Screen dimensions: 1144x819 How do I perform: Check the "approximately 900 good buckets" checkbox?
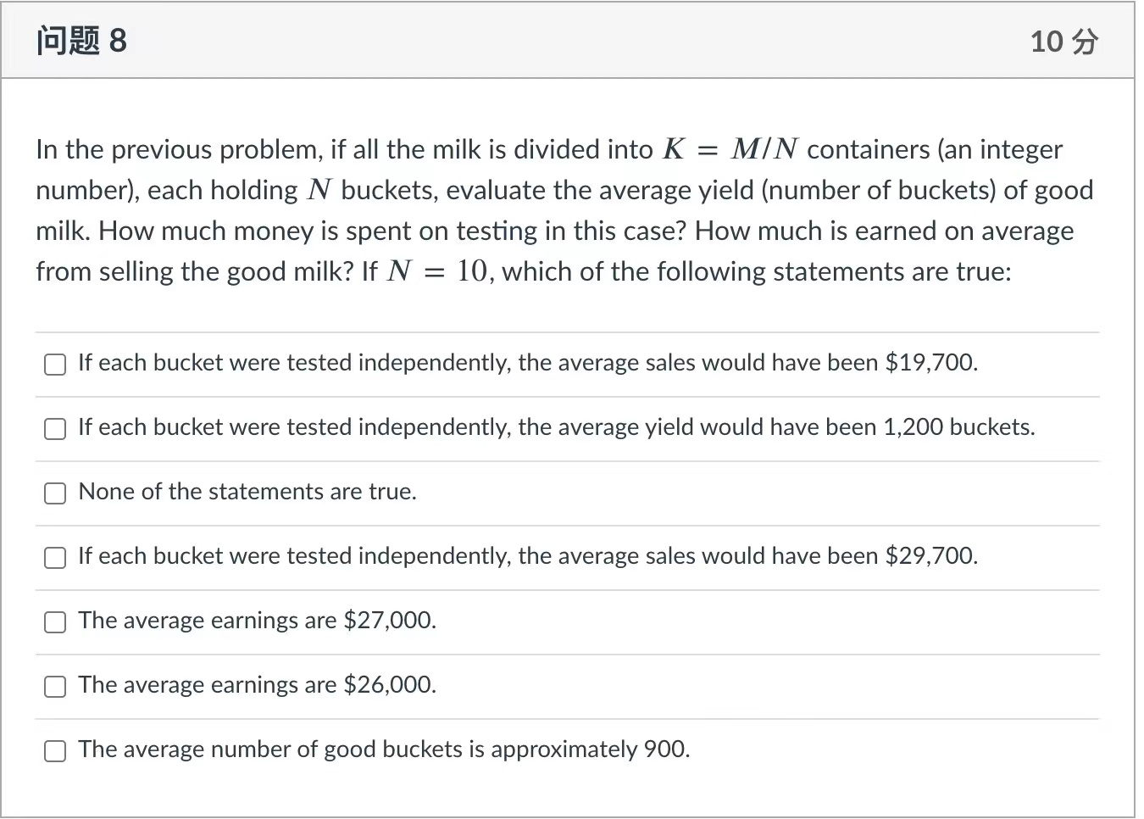click(x=54, y=750)
